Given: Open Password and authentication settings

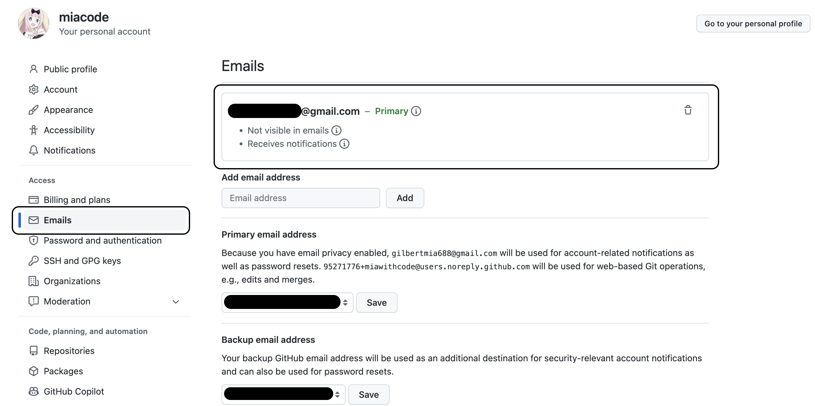Looking at the screenshot, I should click(103, 240).
